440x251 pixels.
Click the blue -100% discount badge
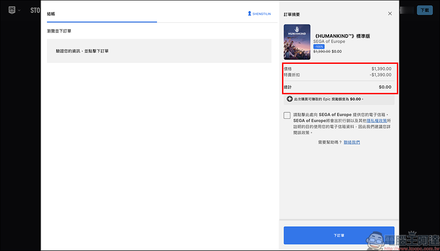coord(319,47)
